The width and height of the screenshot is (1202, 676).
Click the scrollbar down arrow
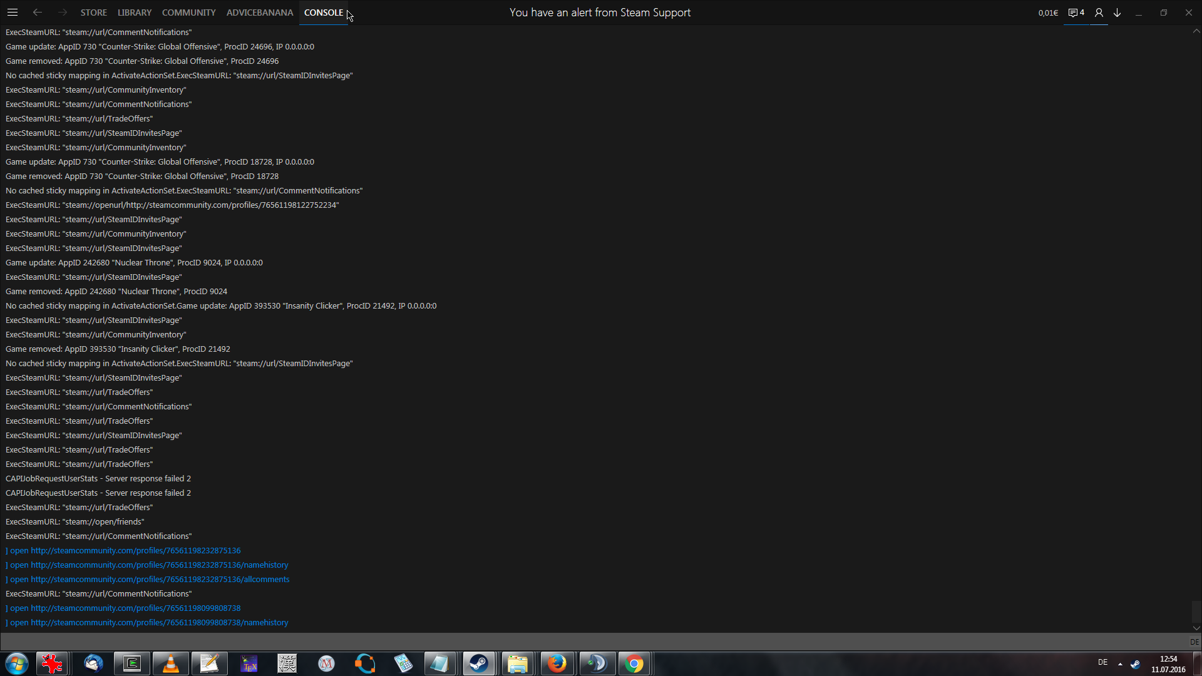(x=1196, y=628)
